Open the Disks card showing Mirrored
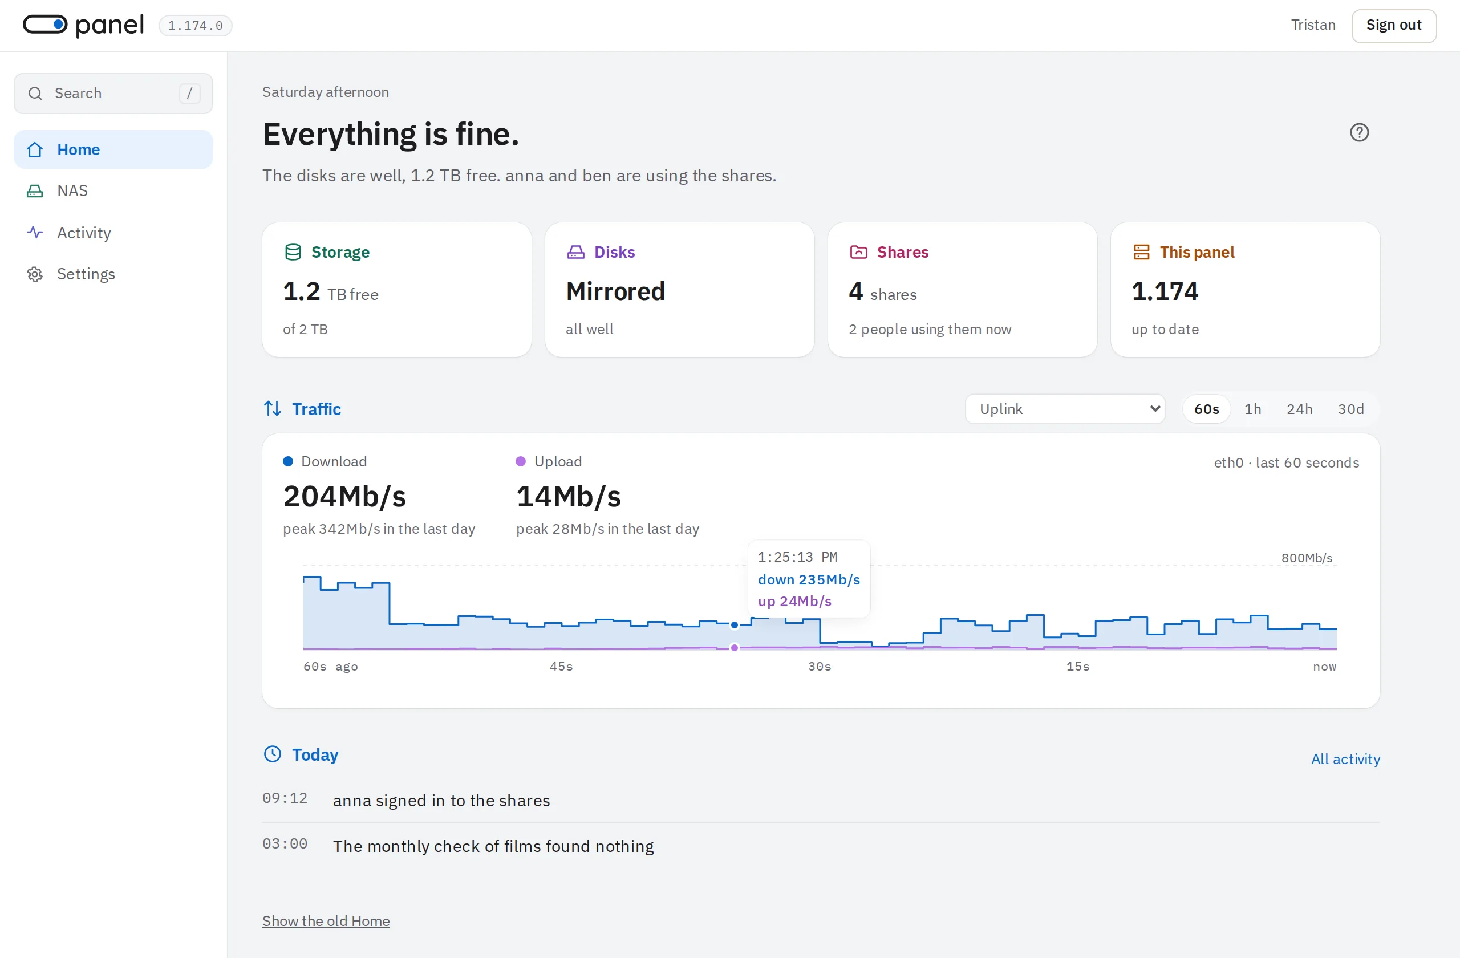 coord(680,290)
